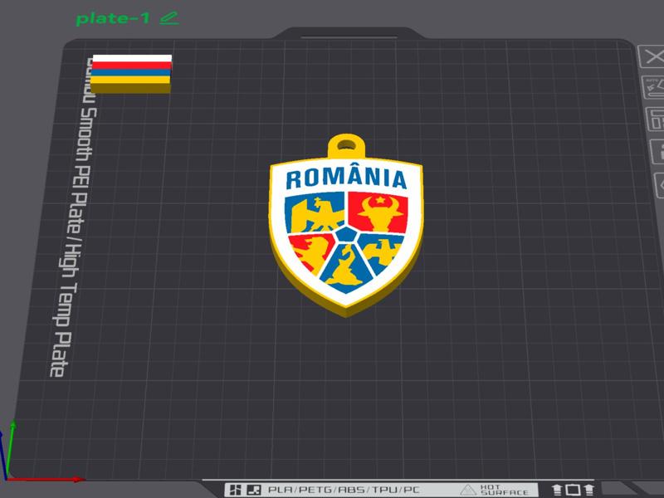
Task: Select the Romania shield keychain model
Action: [x=346, y=225]
